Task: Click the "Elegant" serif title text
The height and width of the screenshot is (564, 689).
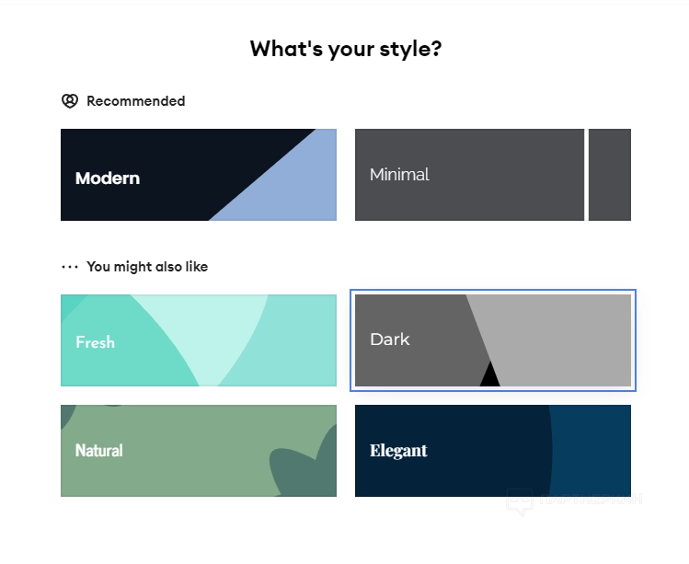Action: click(x=398, y=451)
